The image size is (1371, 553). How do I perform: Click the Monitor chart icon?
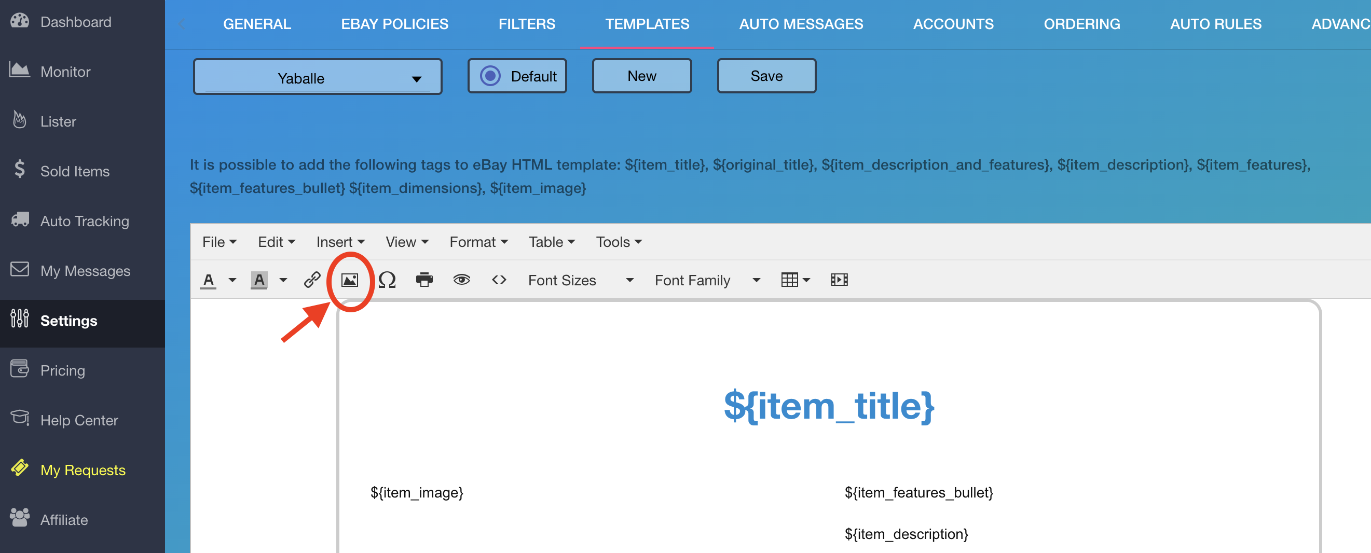pos(20,70)
